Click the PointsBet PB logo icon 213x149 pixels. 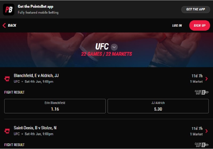(x=9, y=9)
